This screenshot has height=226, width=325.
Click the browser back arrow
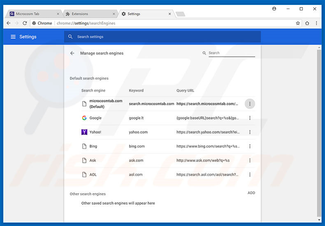tap(9, 23)
